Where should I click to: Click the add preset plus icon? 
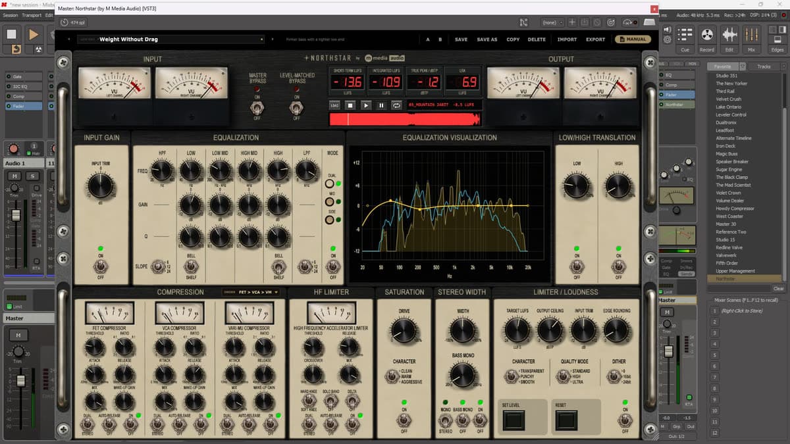(x=572, y=22)
